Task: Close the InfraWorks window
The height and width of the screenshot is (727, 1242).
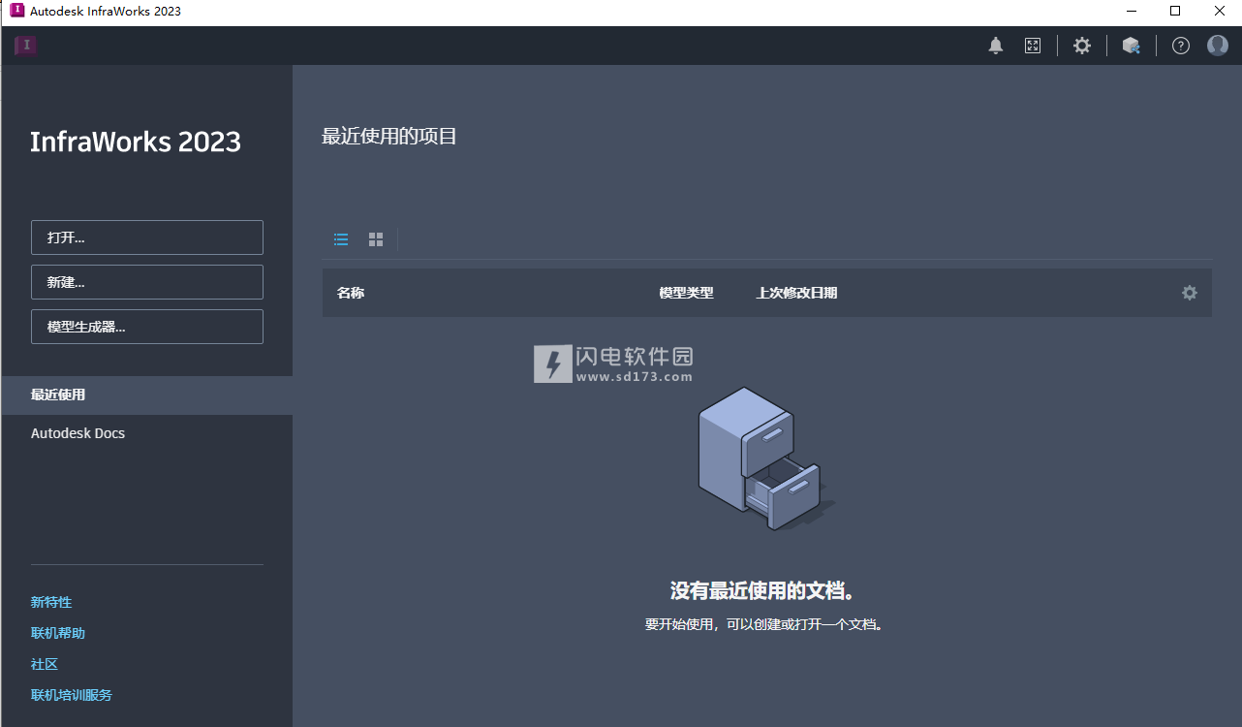Action: click(1220, 12)
